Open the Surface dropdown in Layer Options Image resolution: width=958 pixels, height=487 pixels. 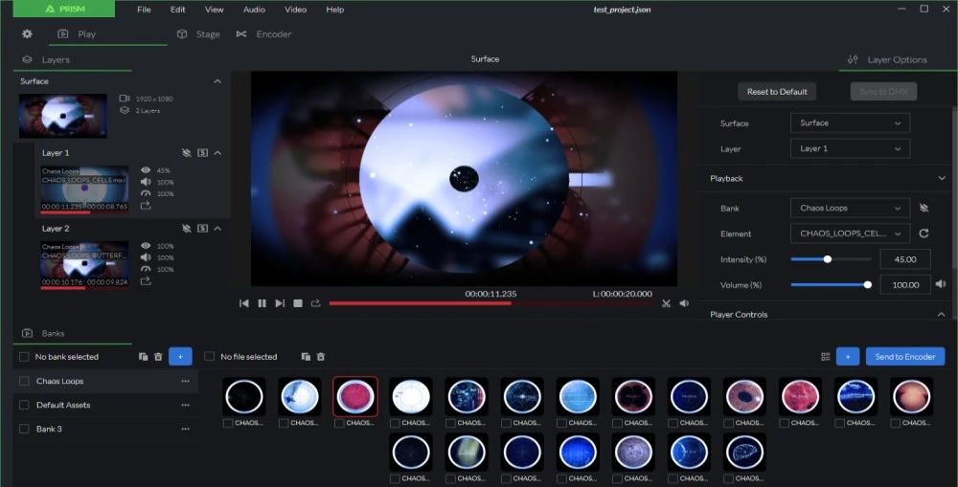click(850, 122)
